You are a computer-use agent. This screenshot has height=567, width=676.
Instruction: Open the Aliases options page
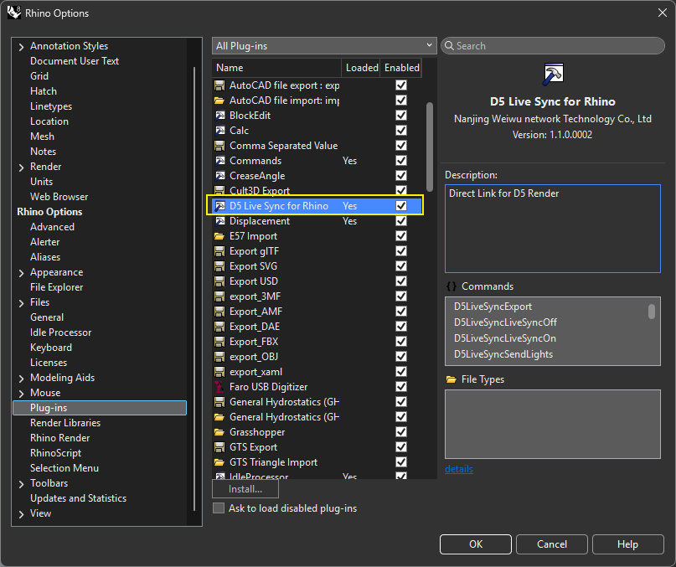coord(45,257)
